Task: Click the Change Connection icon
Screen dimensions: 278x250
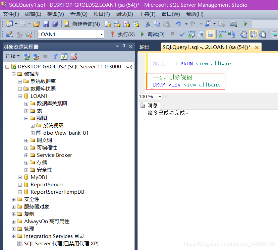Action: [29, 34]
